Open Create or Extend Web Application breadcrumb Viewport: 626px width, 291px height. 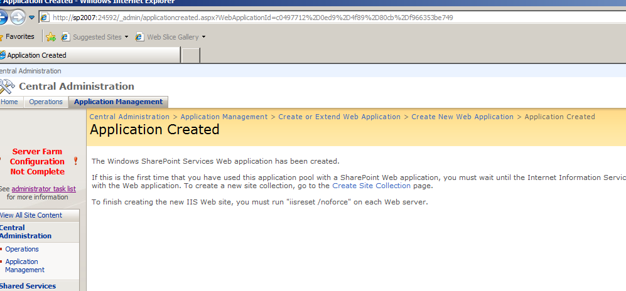(339, 117)
